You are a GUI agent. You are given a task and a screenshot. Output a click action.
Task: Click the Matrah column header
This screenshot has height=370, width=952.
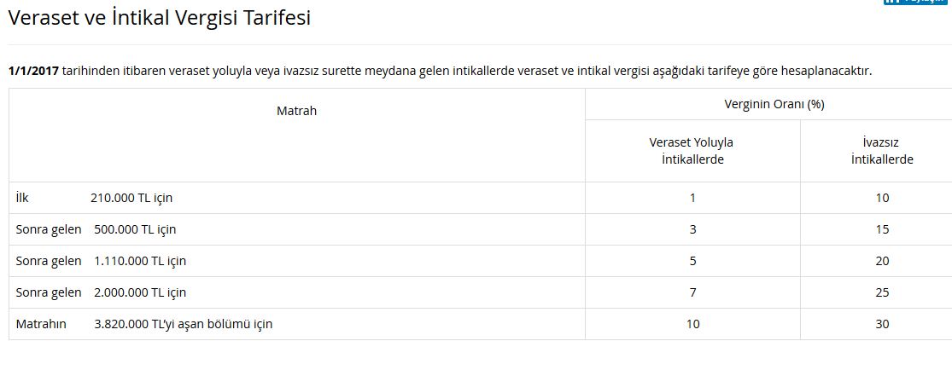coord(297,111)
